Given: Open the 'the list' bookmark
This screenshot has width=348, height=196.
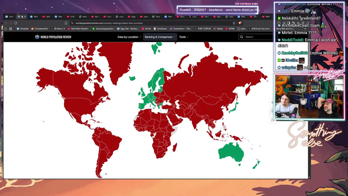Looking at the screenshot, I should point(146,29).
